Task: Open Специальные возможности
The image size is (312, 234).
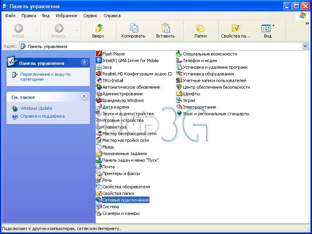Action: click(x=207, y=54)
